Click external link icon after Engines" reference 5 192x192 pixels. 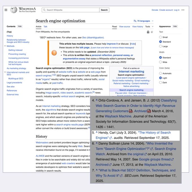pos(110,138)
